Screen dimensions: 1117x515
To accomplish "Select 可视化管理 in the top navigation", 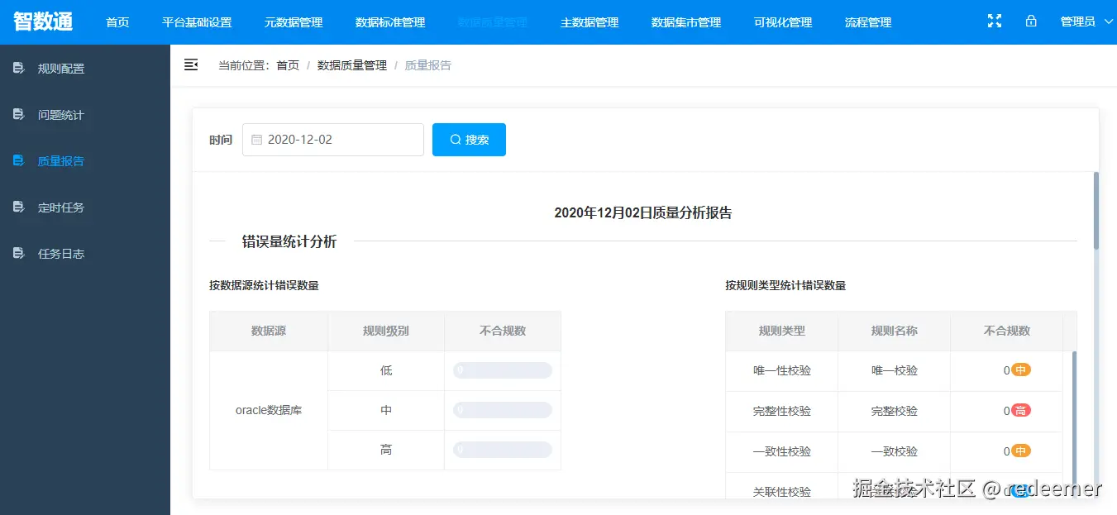I will [x=783, y=22].
